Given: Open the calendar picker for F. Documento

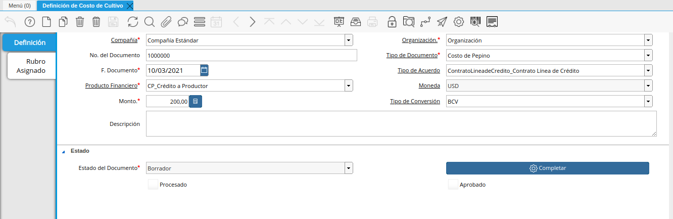Looking at the screenshot, I should pos(204,70).
